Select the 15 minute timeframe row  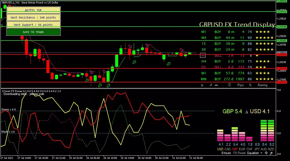tap(204, 44)
